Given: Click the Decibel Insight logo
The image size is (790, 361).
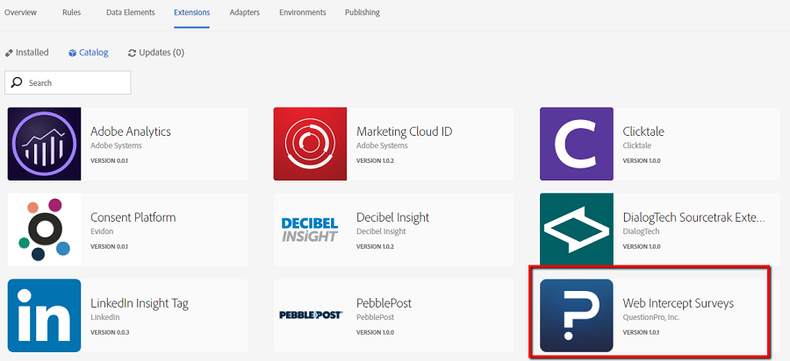Looking at the screenshot, I should tap(310, 230).
